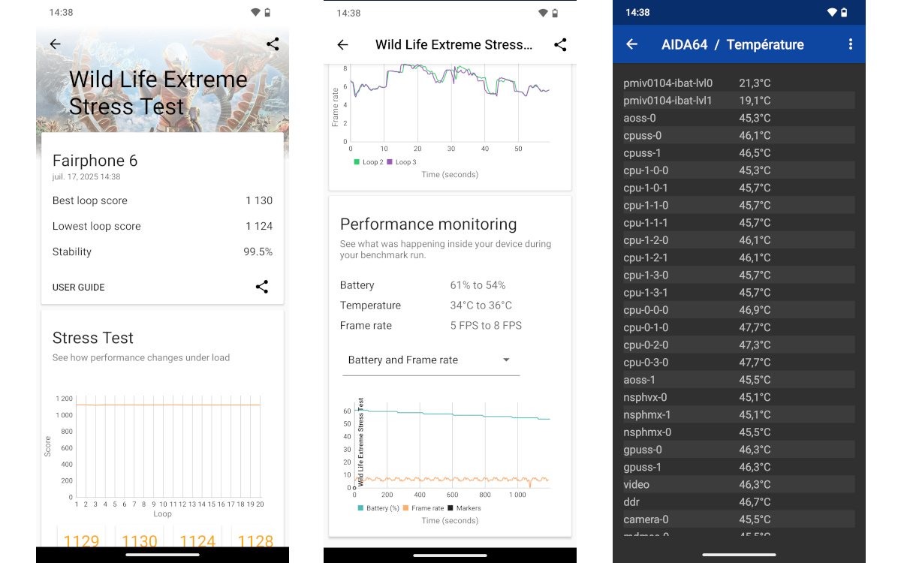Tap Best loop score value 1 130
Viewport: 901px width, 563px height.
click(x=259, y=200)
